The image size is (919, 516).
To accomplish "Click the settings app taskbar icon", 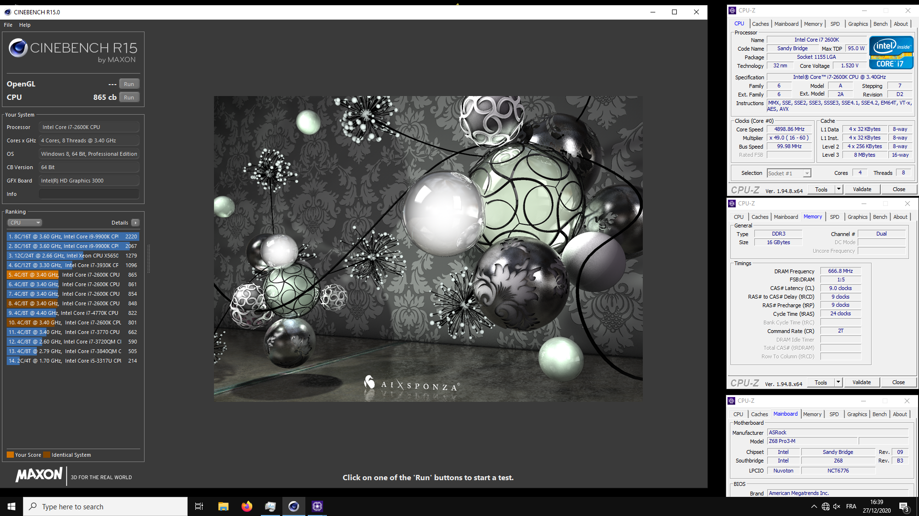I will pyautogui.click(x=270, y=506).
